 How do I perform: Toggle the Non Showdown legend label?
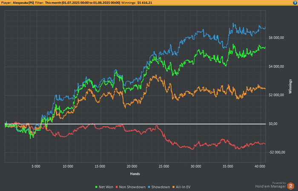point(132,187)
